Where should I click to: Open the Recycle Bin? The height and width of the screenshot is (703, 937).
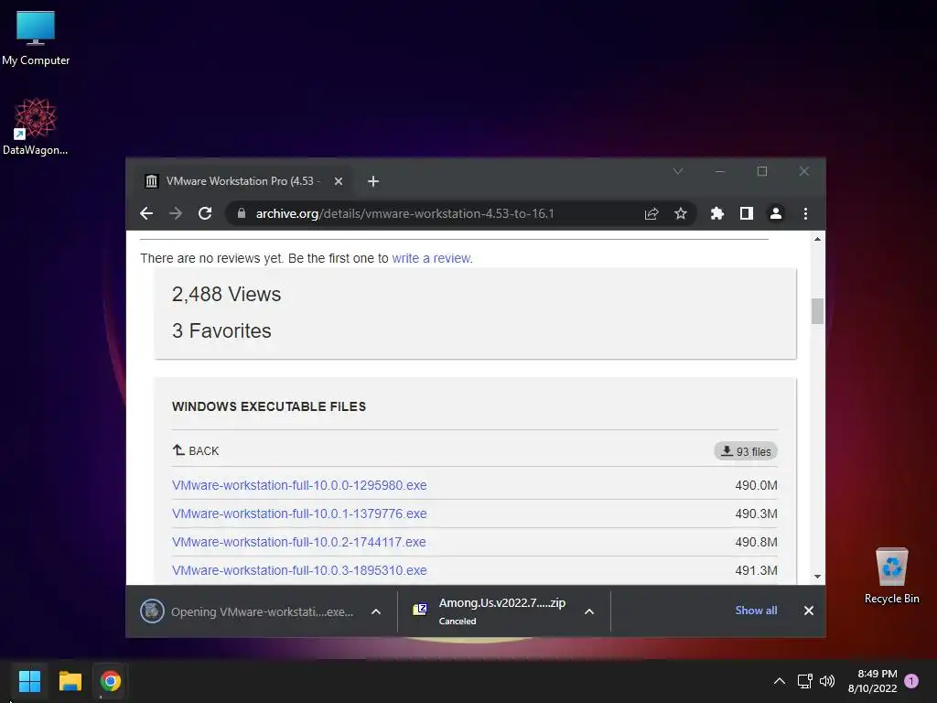891,576
